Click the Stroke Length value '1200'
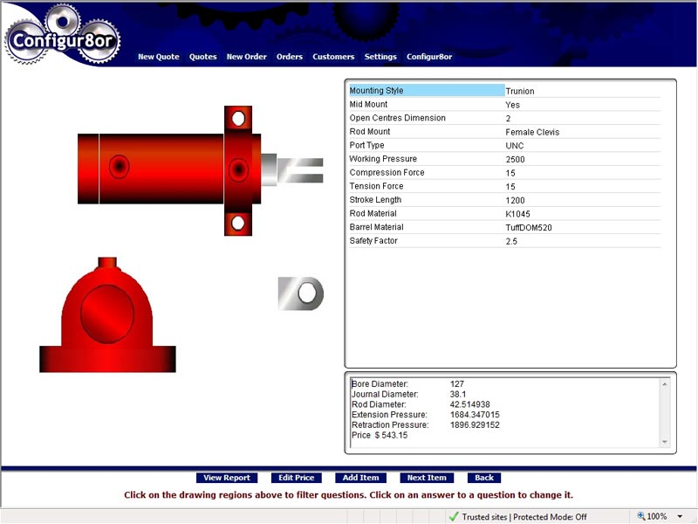The height and width of the screenshot is (524, 698). pyautogui.click(x=515, y=200)
